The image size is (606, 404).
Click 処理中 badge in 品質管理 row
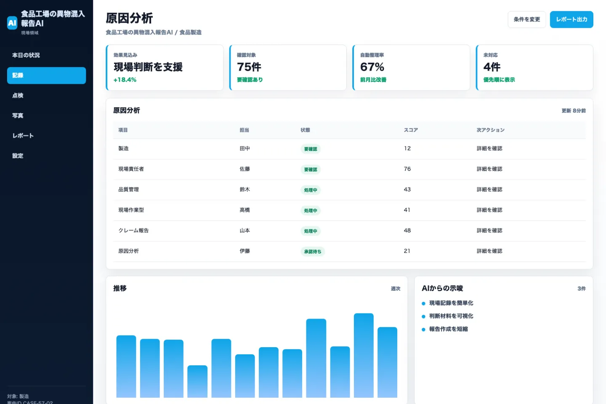pyautogui.click(x=311, y=190)
